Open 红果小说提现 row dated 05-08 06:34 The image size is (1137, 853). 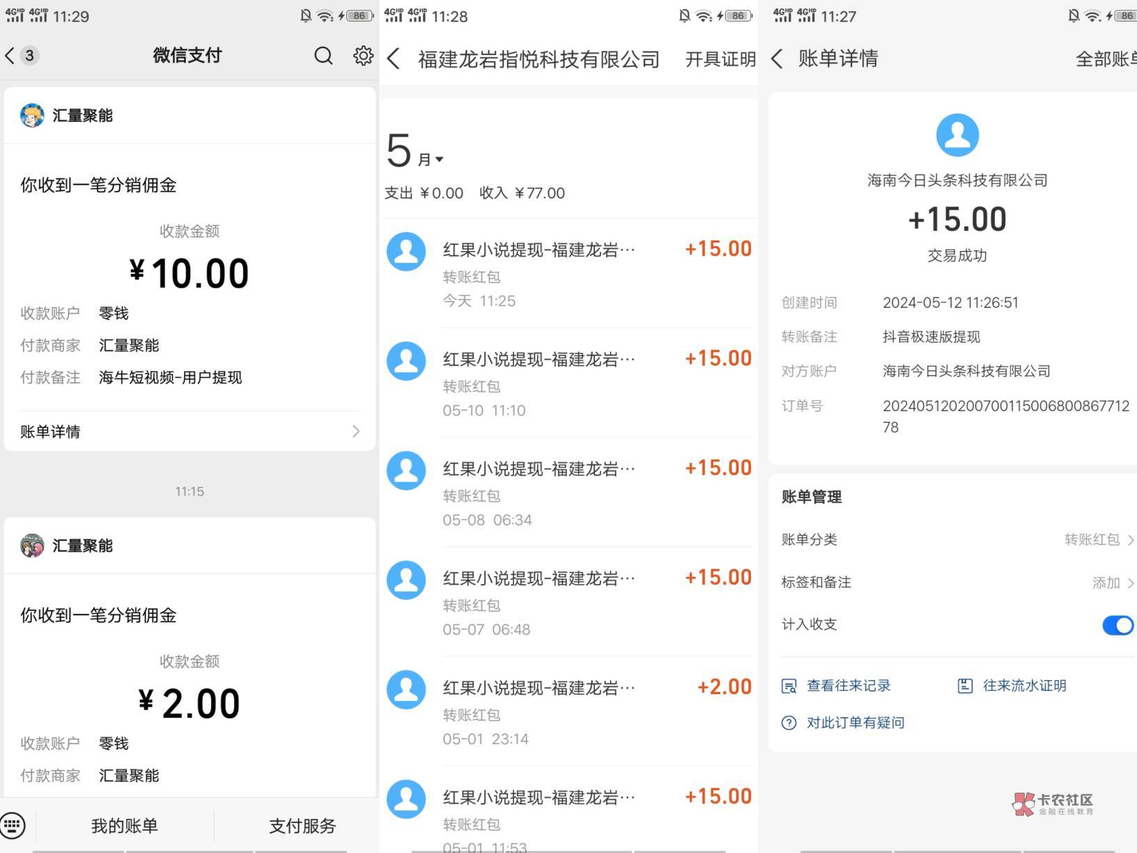coord(568,492)
